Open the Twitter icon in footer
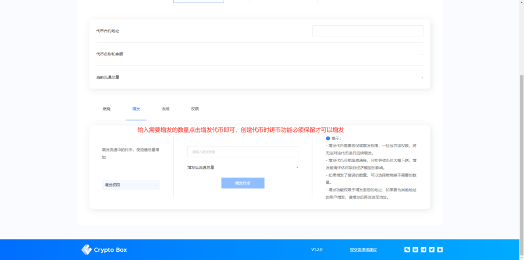 pos(431,249)
